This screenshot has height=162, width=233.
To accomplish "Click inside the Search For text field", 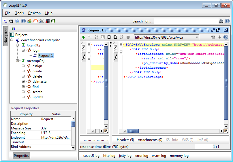I will click(186, 21).
